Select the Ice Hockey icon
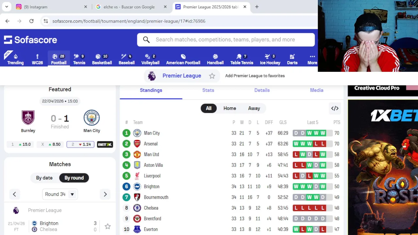The width and height of the screenshot is (418, 235). click(x=270, y=59)
